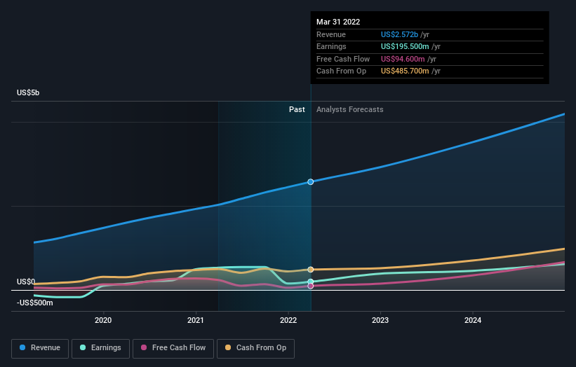Click the Analysts Forecasts label

pyautogui.click(x=349, y=110)
